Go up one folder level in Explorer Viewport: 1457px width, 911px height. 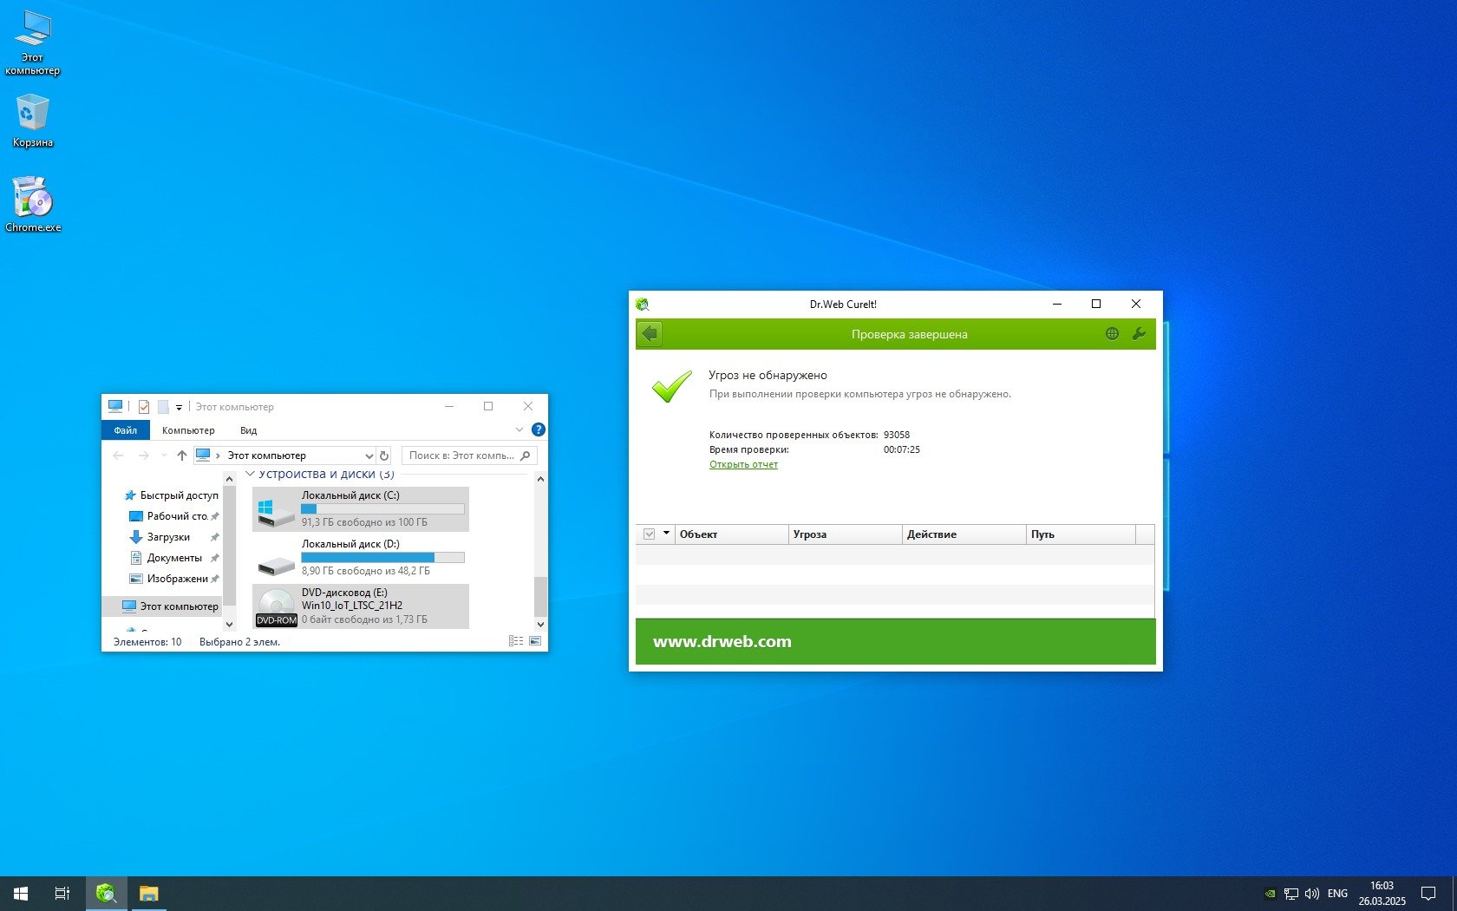pos(181,455)
